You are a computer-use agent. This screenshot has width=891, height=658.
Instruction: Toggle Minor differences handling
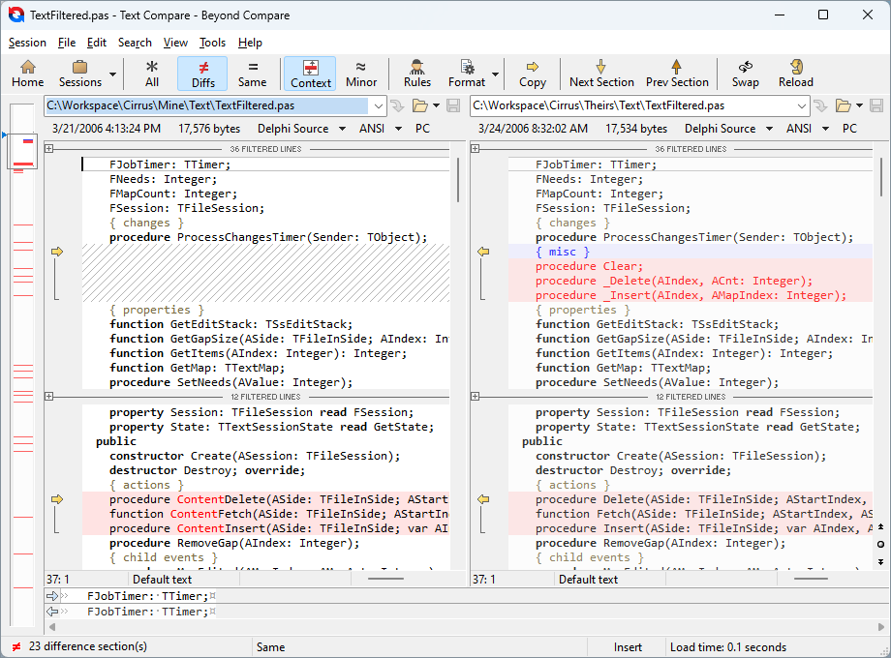tap(360, 74)
